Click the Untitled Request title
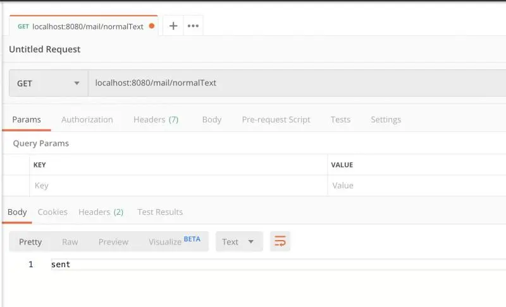This screenshot has width=506, height=307. 44,49
